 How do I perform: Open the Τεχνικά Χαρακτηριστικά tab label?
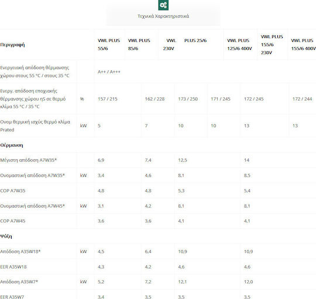[x=163, y=16]
